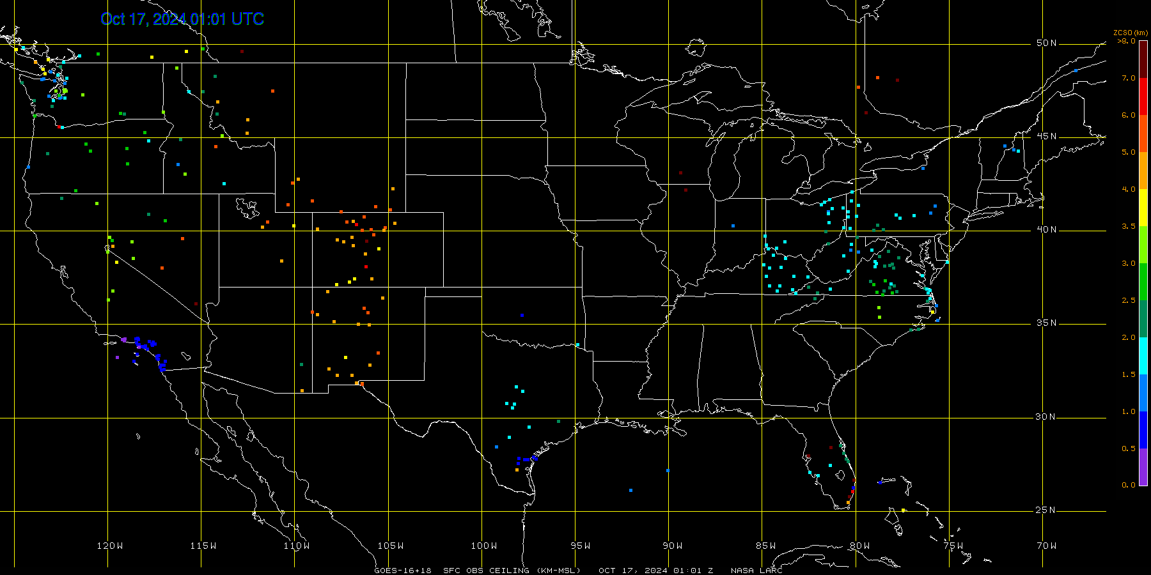The width and height of the screenshot is (1151, 575).
Task: Click the dark blue segment of the color bar
Action: [1143, 430]
